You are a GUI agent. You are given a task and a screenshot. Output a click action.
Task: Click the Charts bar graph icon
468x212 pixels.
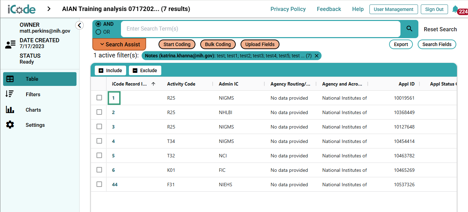[x=10, y=110]
